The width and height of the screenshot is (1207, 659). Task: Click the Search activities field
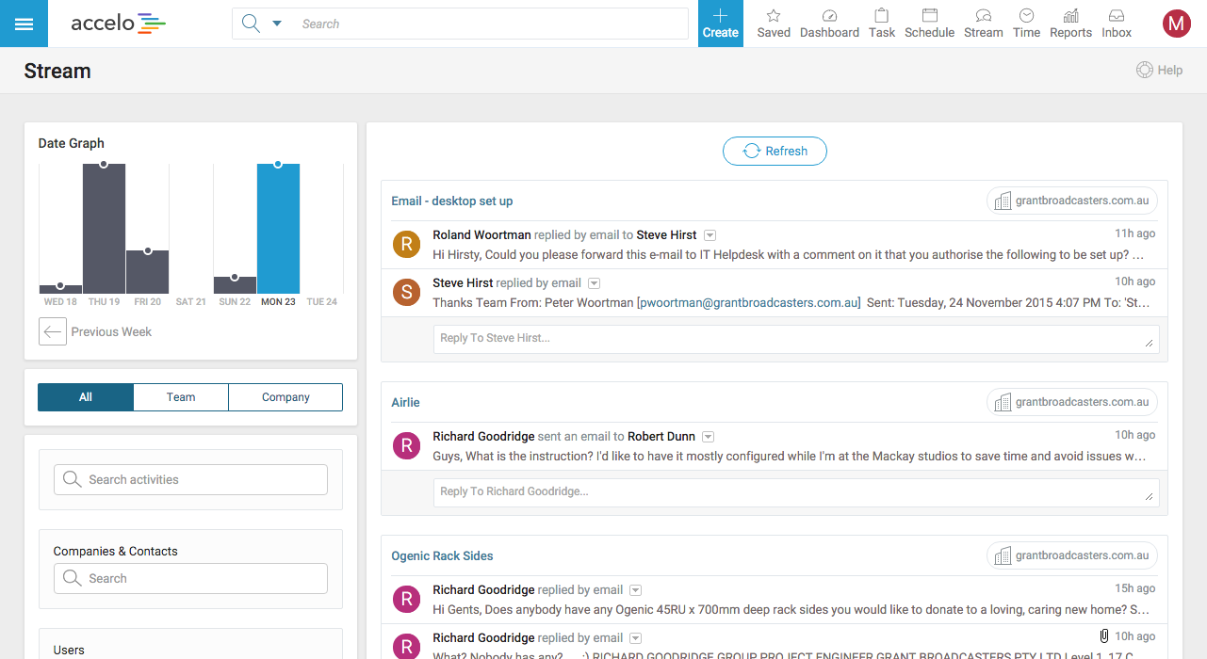coord(190,479)
